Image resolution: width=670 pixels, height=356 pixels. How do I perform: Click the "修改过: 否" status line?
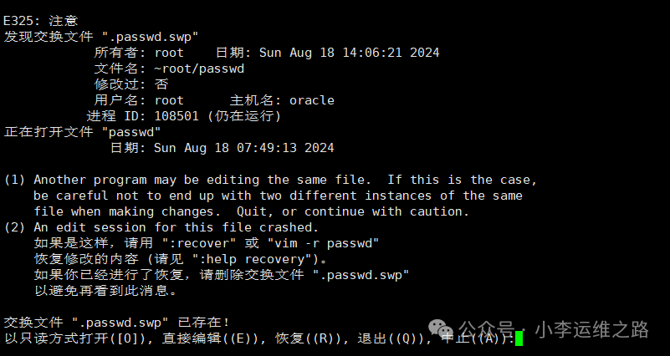[131, 84]
